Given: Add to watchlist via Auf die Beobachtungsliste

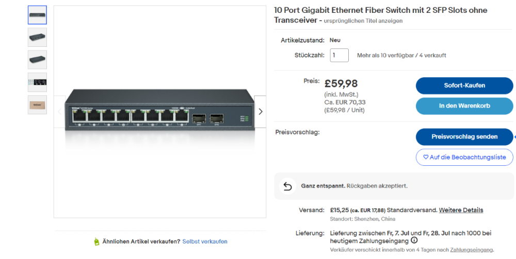Looking at the screenshot, I should point(464,157).
